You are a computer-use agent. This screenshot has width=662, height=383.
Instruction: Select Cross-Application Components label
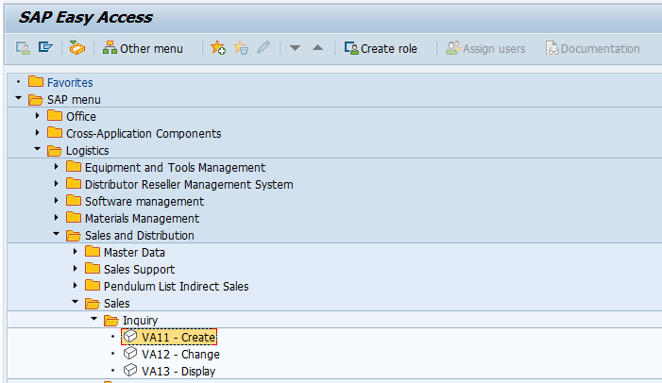pyautogui.click(x=144, y=133)
